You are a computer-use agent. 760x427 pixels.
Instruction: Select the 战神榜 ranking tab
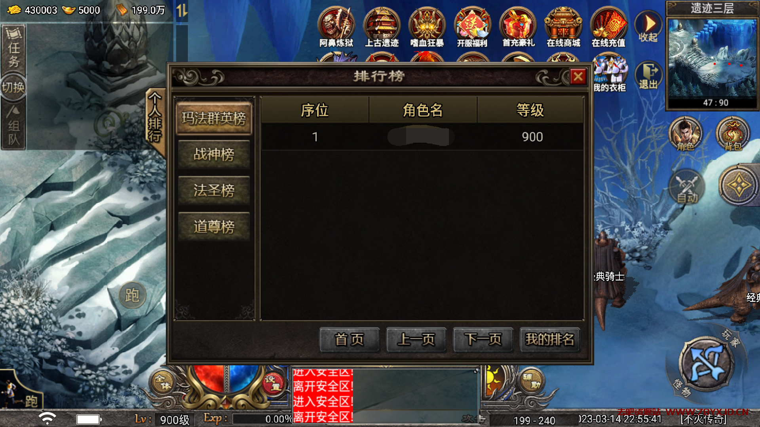pos(214,155)
